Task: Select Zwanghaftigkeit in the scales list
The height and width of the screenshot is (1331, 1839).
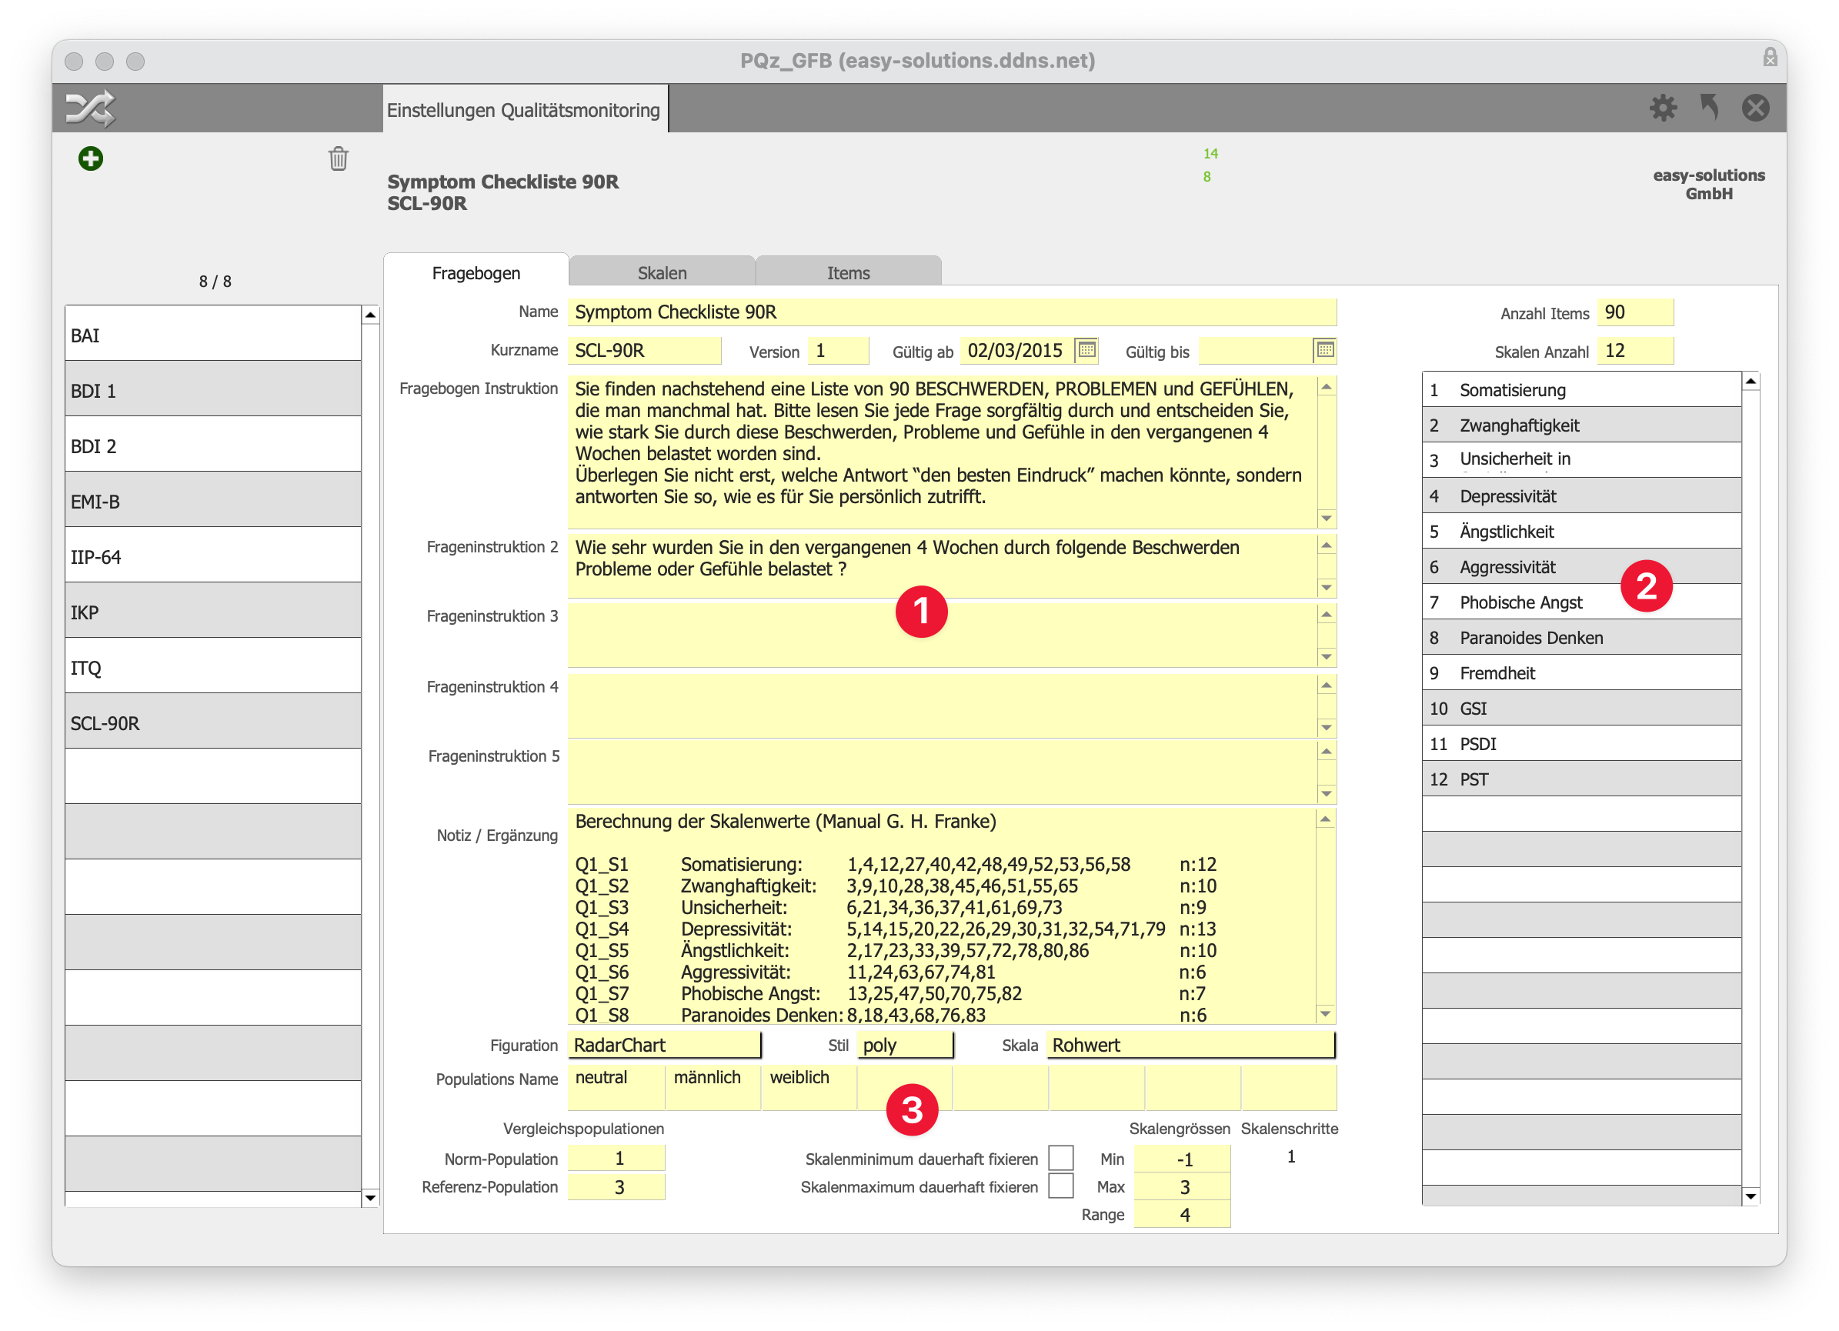Action: 1581,425
